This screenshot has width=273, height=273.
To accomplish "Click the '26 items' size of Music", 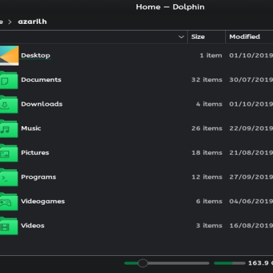I will tap(207, 128).
